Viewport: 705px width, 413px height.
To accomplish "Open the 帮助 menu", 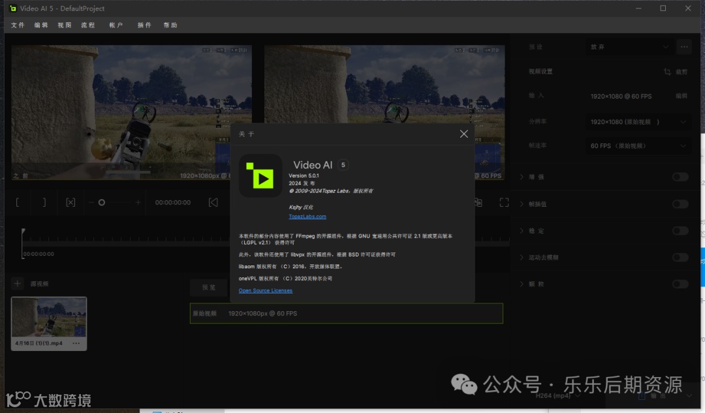I will (170, 25).
